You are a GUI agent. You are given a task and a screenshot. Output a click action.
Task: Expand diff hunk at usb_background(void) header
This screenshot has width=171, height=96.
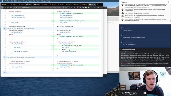tap(5, 57)
